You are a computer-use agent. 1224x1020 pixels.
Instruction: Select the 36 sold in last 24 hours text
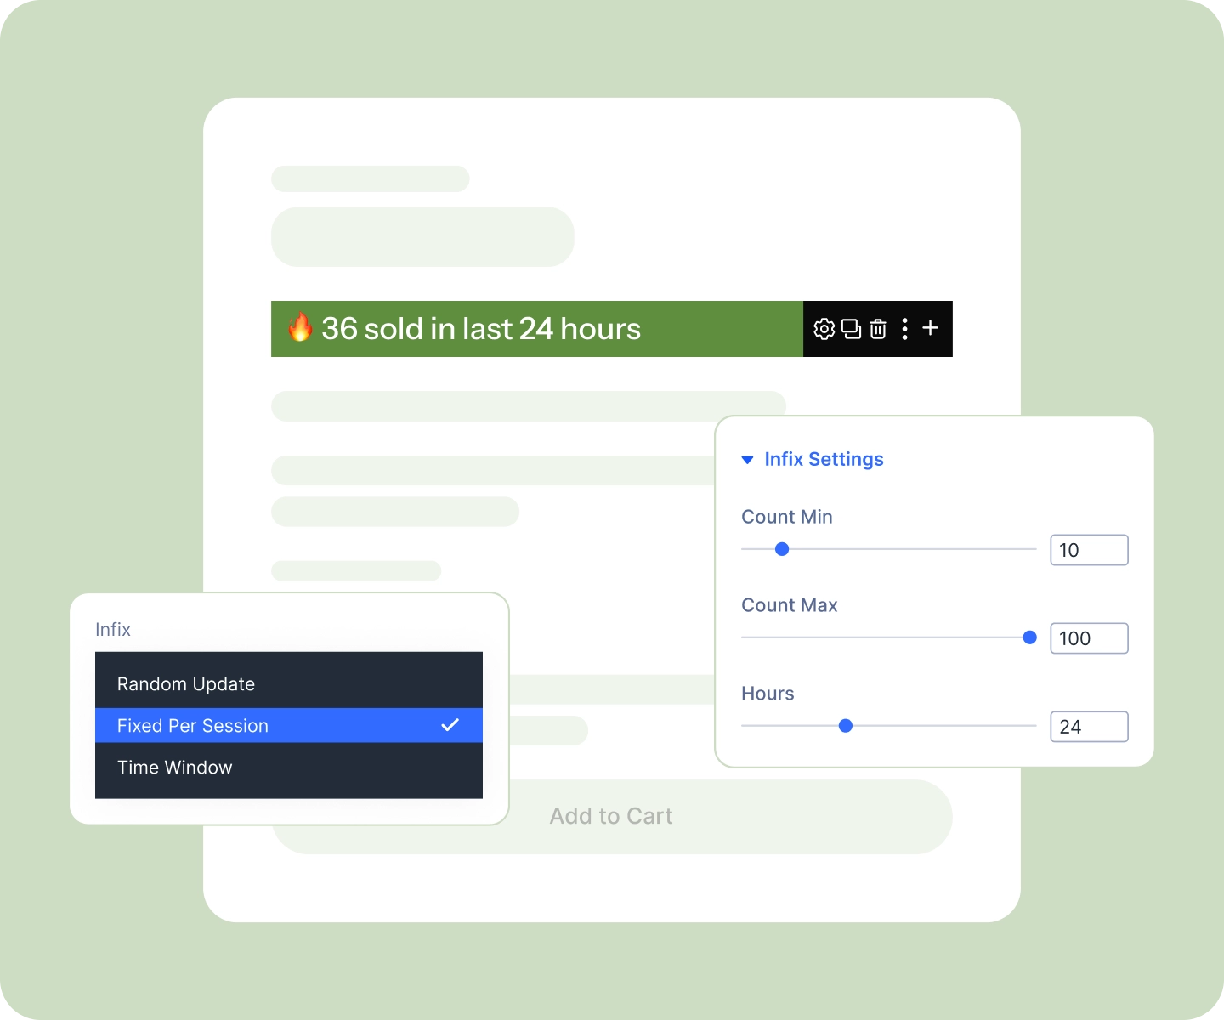[x=481, y=329]
